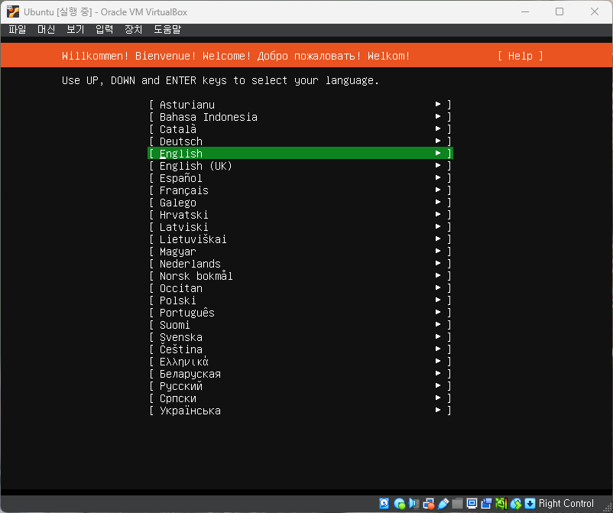Open the 도움말 menu
This screenshot has width=613, height=513.
point(167,29)
